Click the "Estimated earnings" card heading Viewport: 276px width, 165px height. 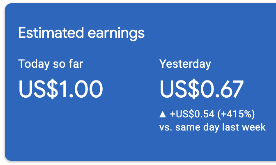point(81,33)
